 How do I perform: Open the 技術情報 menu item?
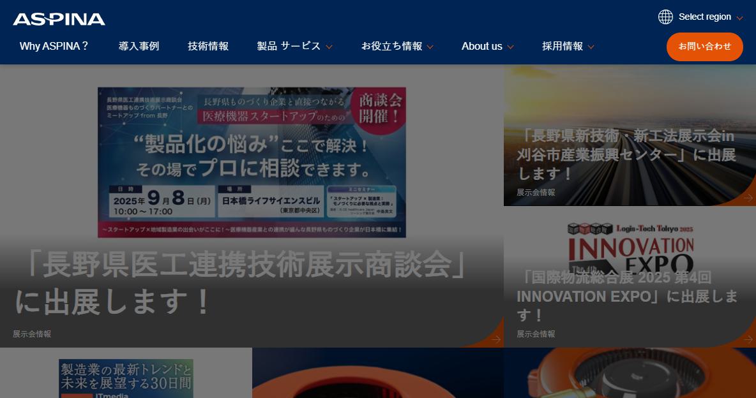[x=208, y=47]
